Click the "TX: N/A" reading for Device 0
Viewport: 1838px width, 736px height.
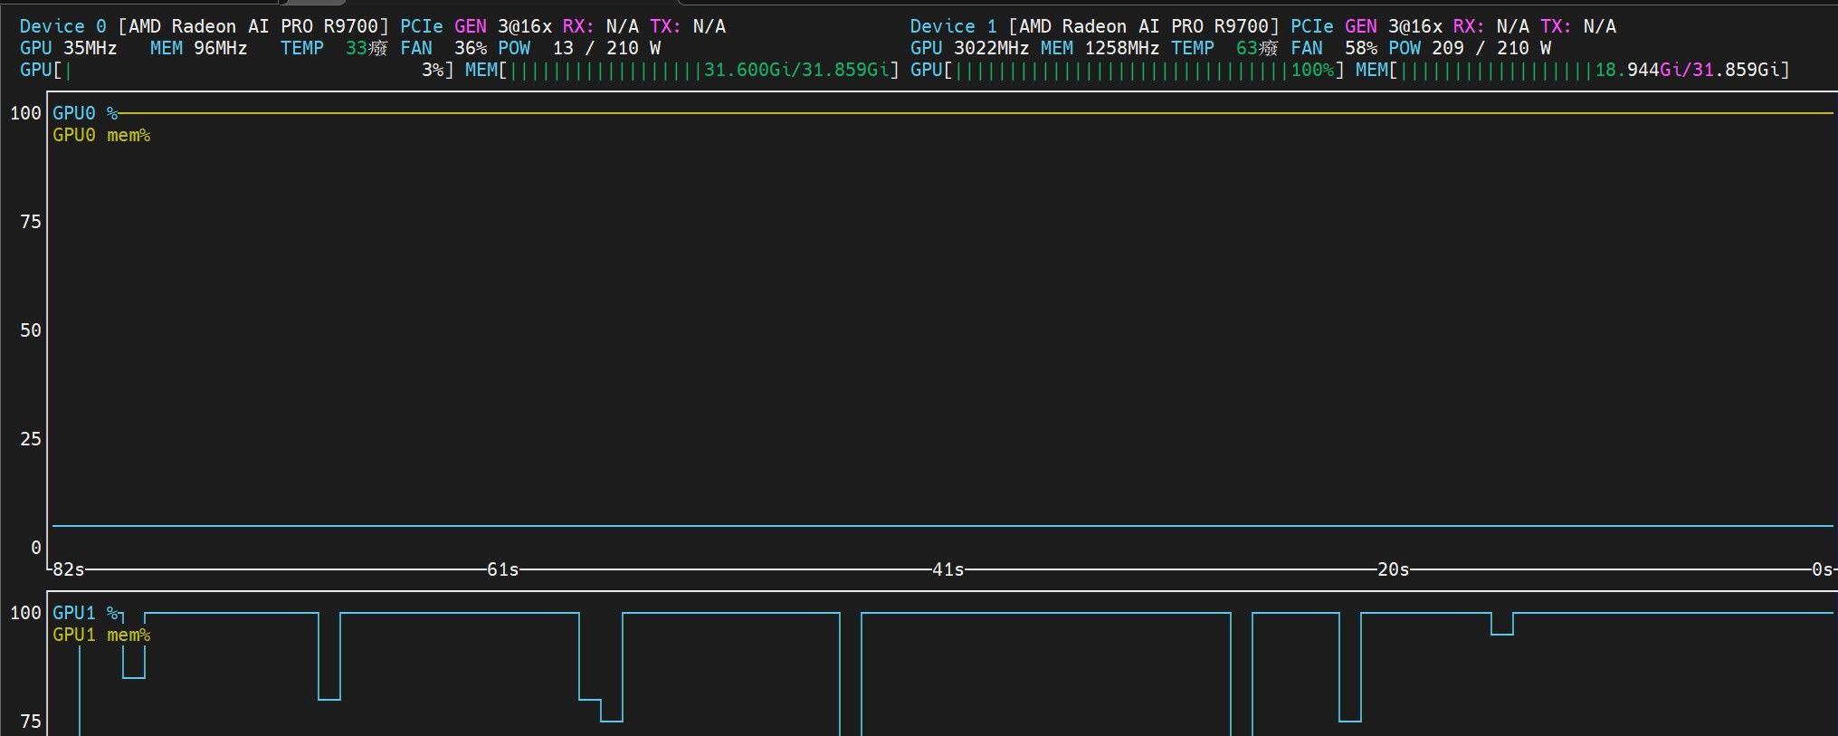[688, 26]
